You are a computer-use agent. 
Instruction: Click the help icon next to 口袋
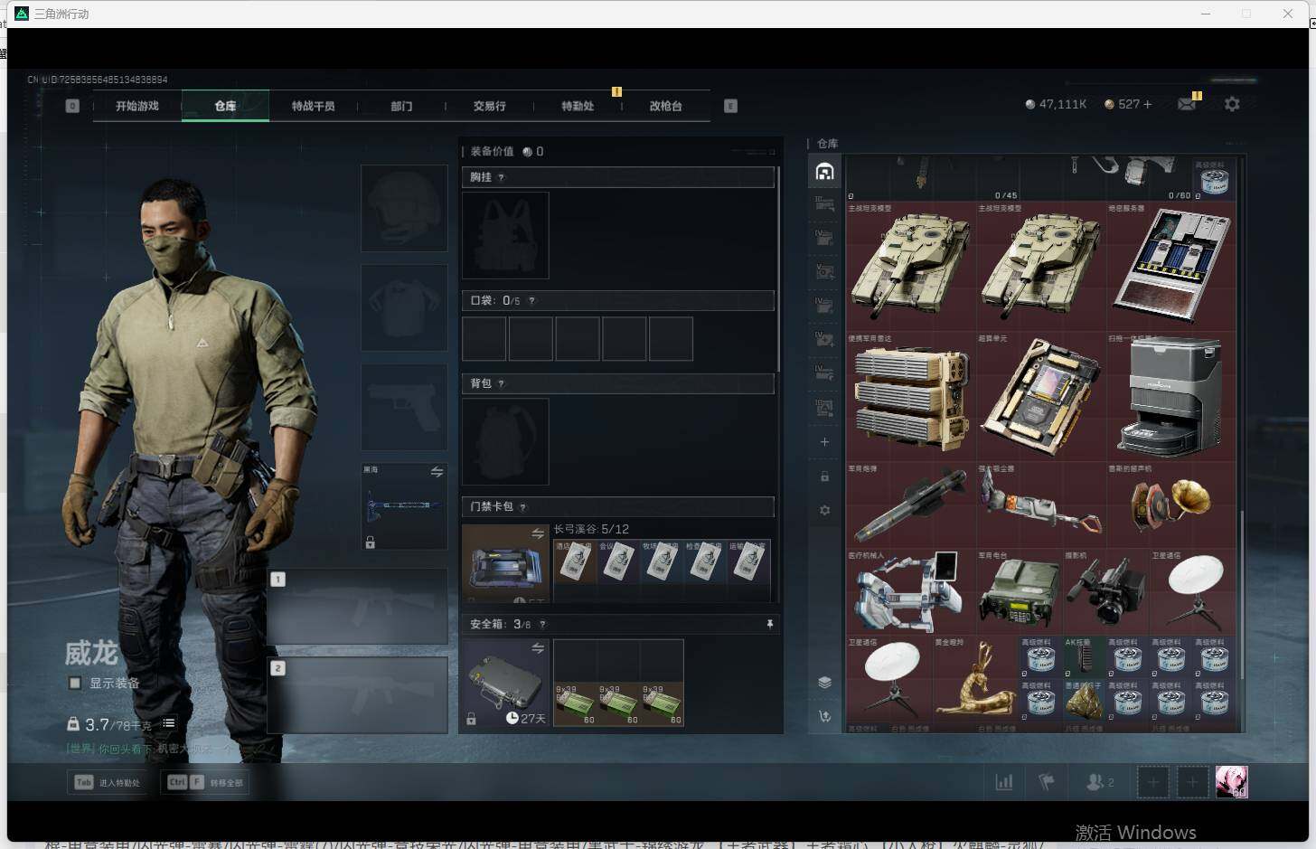point(531,301)
